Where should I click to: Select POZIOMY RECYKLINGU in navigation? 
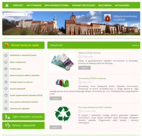coord(84,5)
